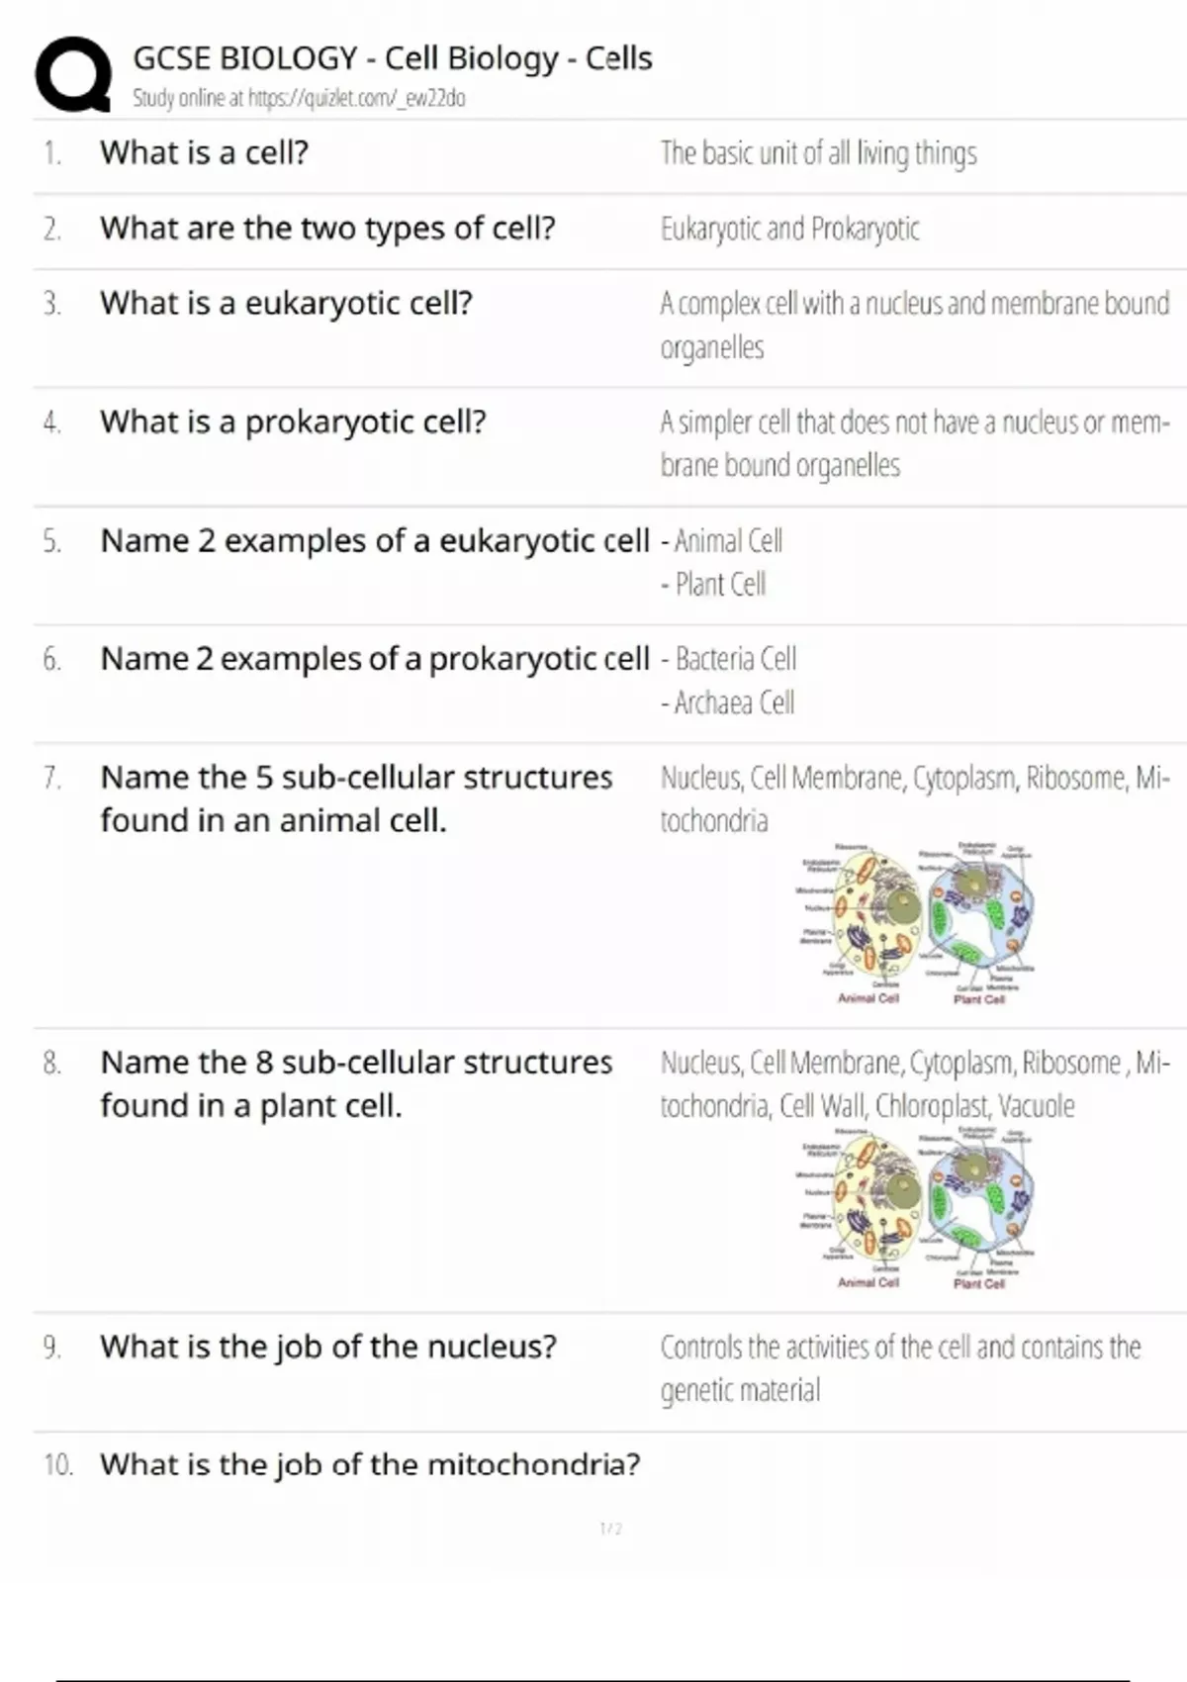
Task: Click the Quizlet Q logo
Action: (x=73, y=74)
